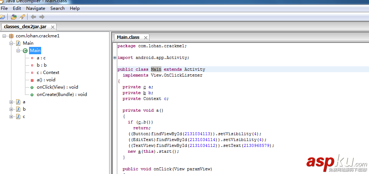This screenshot has width=369, height=174.
Task: Click the Main.class file J icon
Action: point(18,43)
